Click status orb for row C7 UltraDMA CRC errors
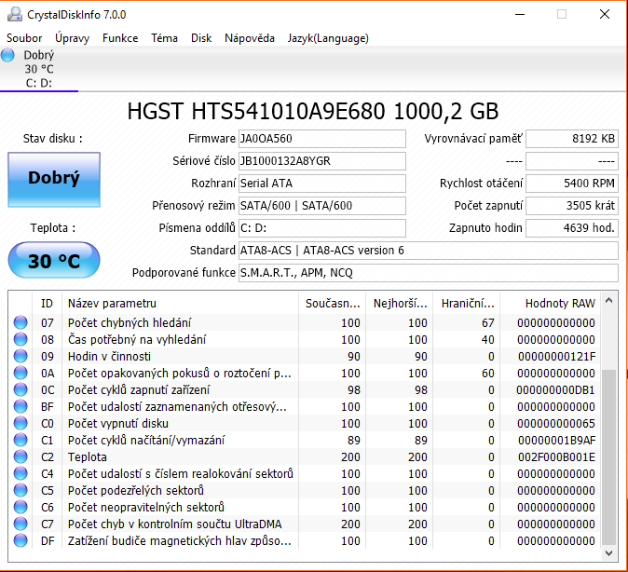Image resolution: width=628 pixels, height=572 pixels. [x=20, y=524]
